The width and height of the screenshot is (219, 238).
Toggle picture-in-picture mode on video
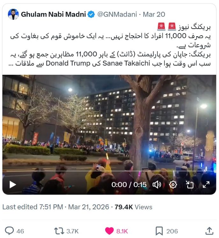(x=189, y=185)
